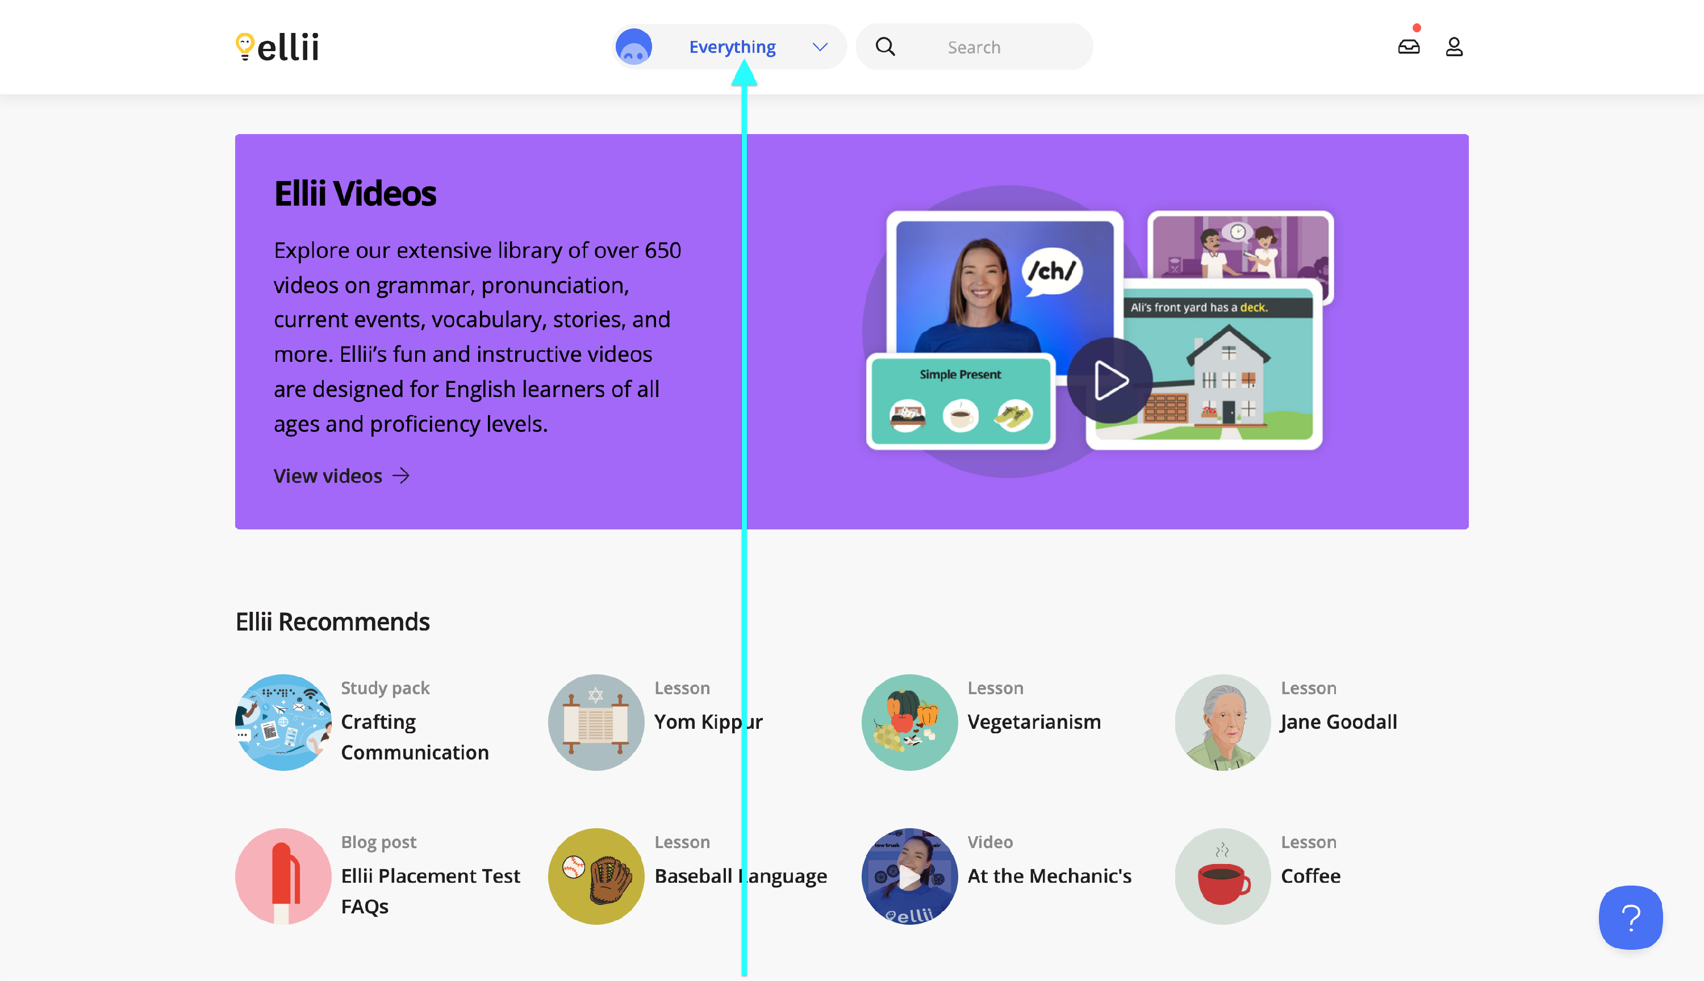Viewport: 1704px width, 981px height.
Task: Open the Baseball Language glove thumbnail
Action: tap(595, 876)
